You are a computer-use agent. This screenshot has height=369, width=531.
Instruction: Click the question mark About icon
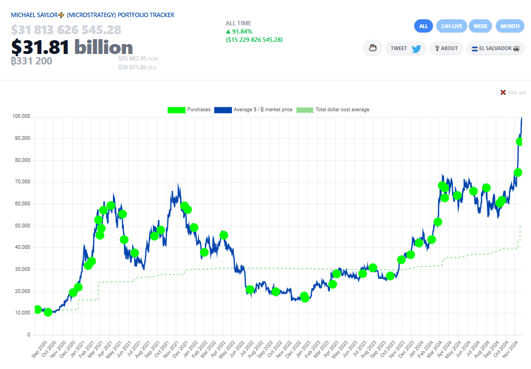tap(436, 48)
